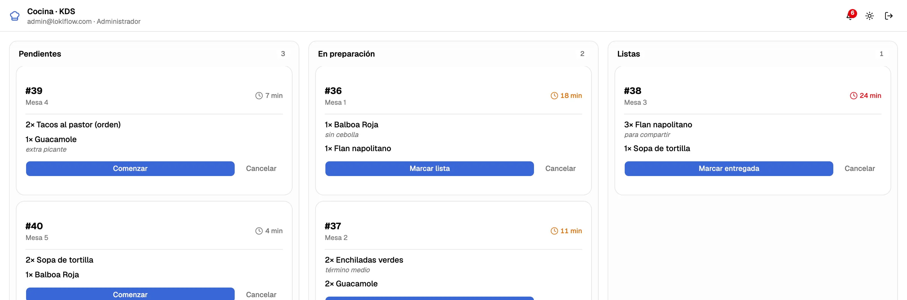Open the notifications bell with 6 alerts
907x300 pixels.
point(851,16)
